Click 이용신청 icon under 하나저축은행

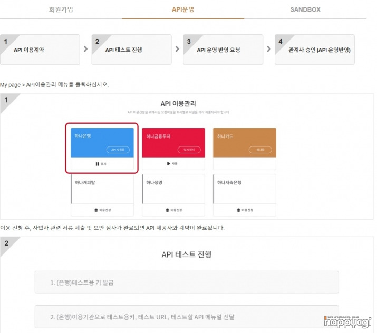[x=238, y=210]
